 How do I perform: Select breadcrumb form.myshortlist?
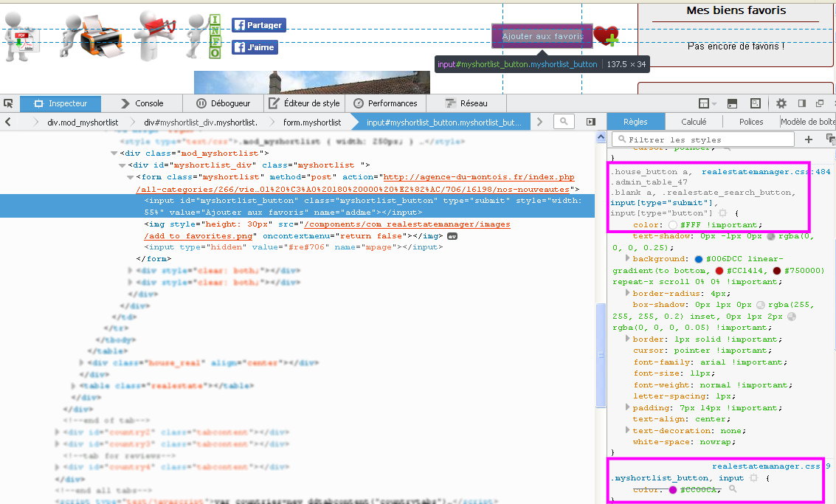tap(312, 122)
